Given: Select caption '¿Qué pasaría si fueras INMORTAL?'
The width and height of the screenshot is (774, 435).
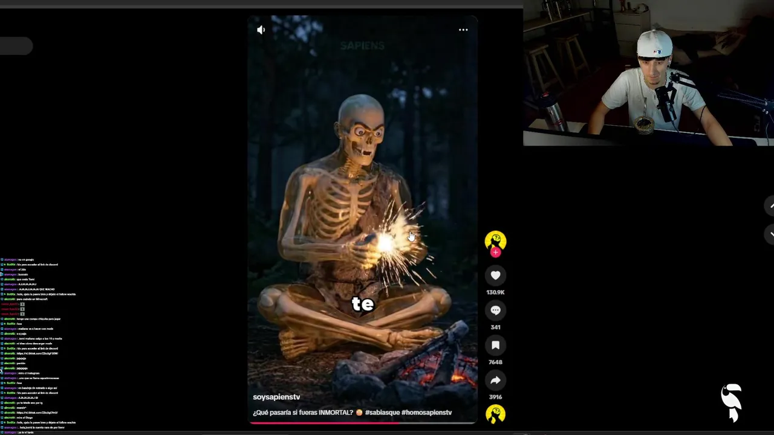Looking at the screenshot, I should [303, 413].
